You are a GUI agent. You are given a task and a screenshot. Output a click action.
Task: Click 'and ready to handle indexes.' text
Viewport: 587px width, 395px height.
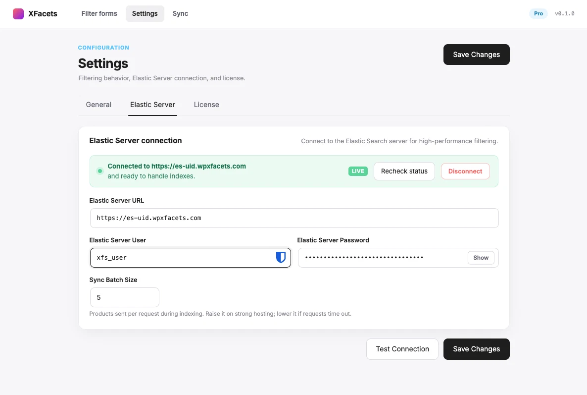click(151, 176)
